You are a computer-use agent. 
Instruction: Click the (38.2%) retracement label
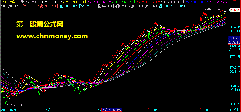pyautogui.click(x=234, y=71)
